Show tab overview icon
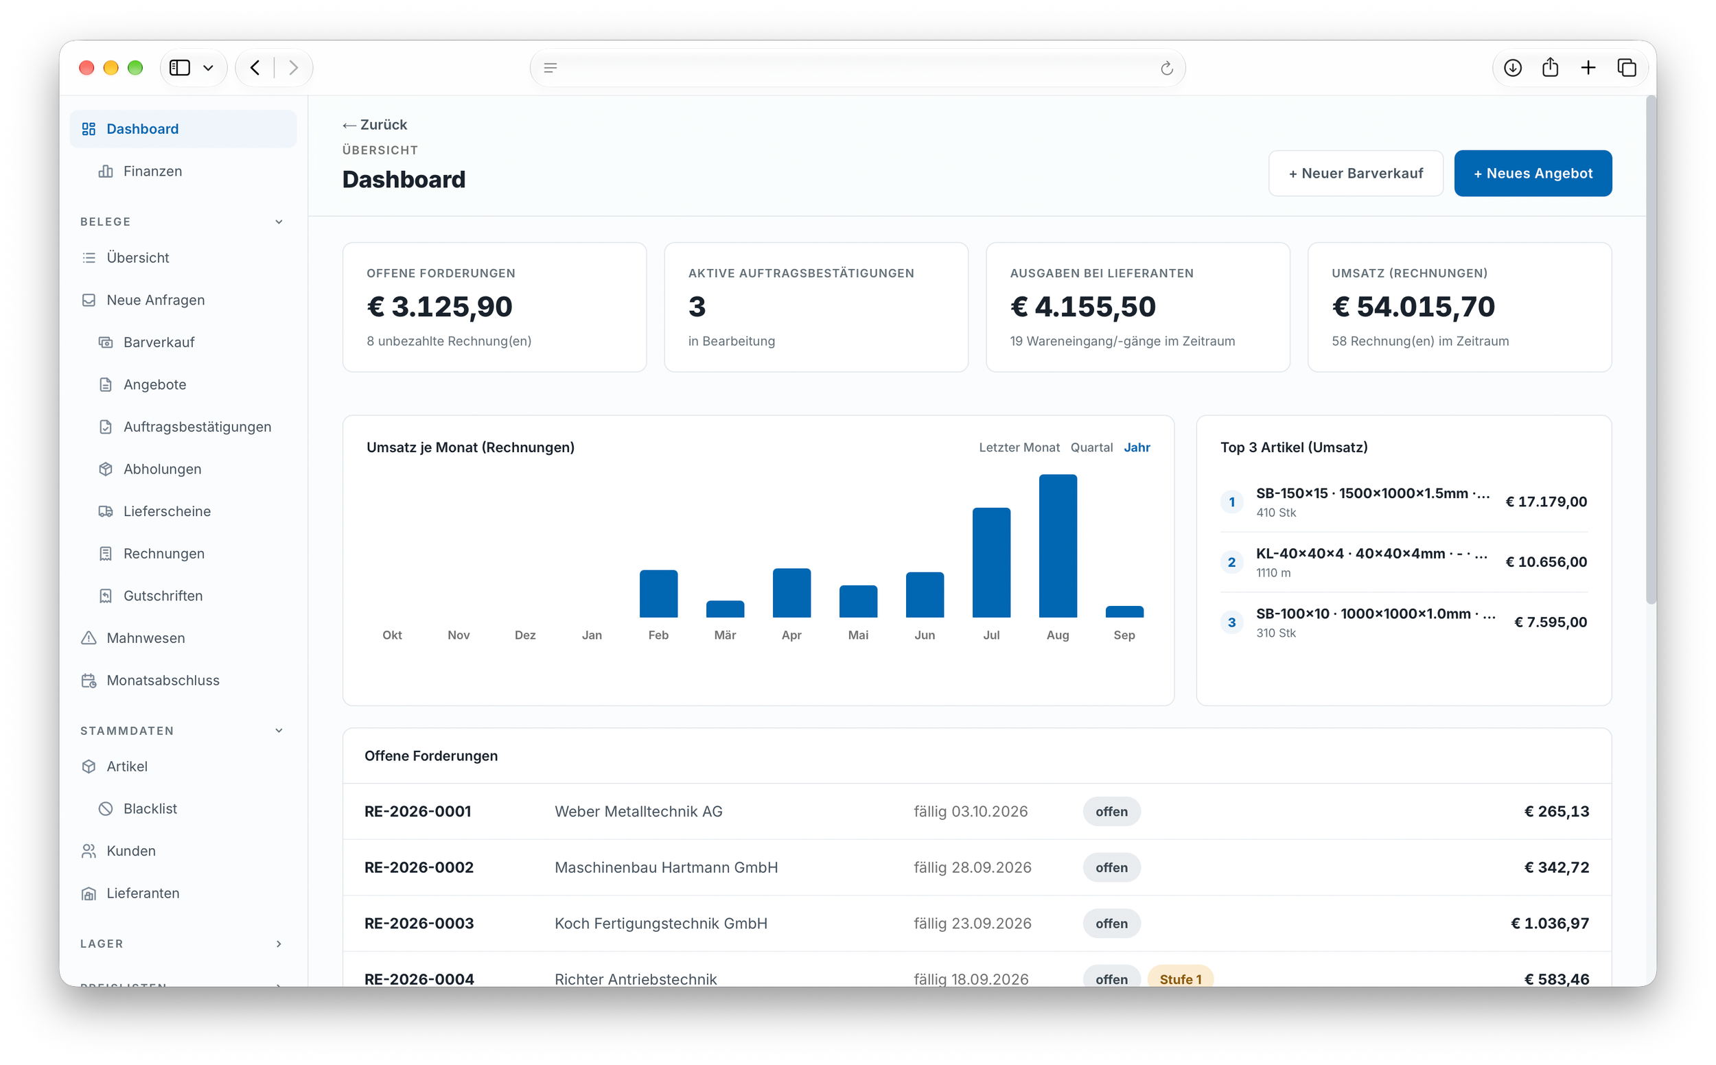Screen dimensions: 1716x1065 [x=1627, y=68]
